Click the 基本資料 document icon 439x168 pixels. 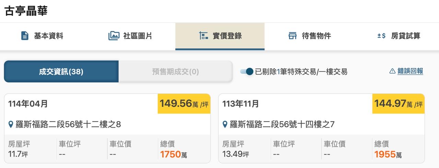[25, 36]
